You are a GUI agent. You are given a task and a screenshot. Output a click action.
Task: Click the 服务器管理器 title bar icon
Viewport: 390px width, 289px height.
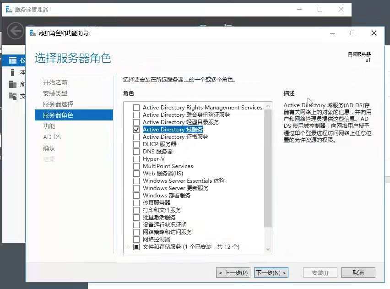click(9, 10)
